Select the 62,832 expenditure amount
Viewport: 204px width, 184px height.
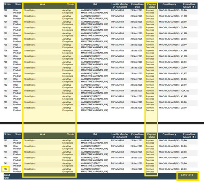click(x=184, y=73)
